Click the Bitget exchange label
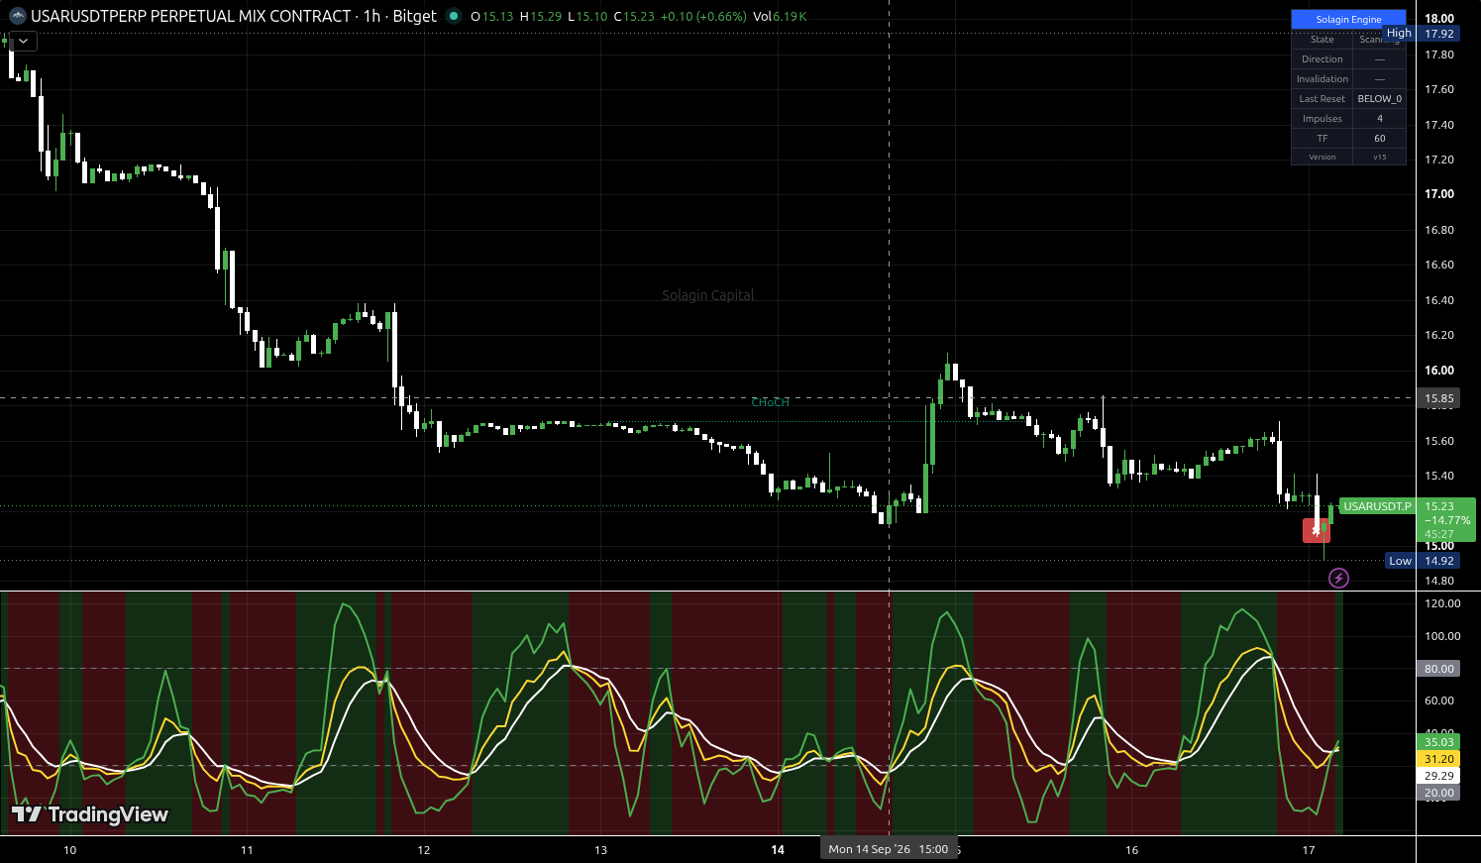The width and height of the screenshot is (1481, 863). pyautogui.click(x=414, y=16)
